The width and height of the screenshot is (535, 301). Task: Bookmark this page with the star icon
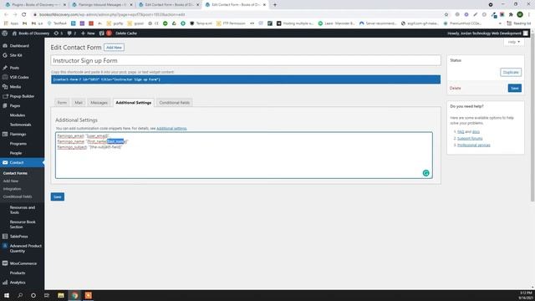(x=446, y=15)
